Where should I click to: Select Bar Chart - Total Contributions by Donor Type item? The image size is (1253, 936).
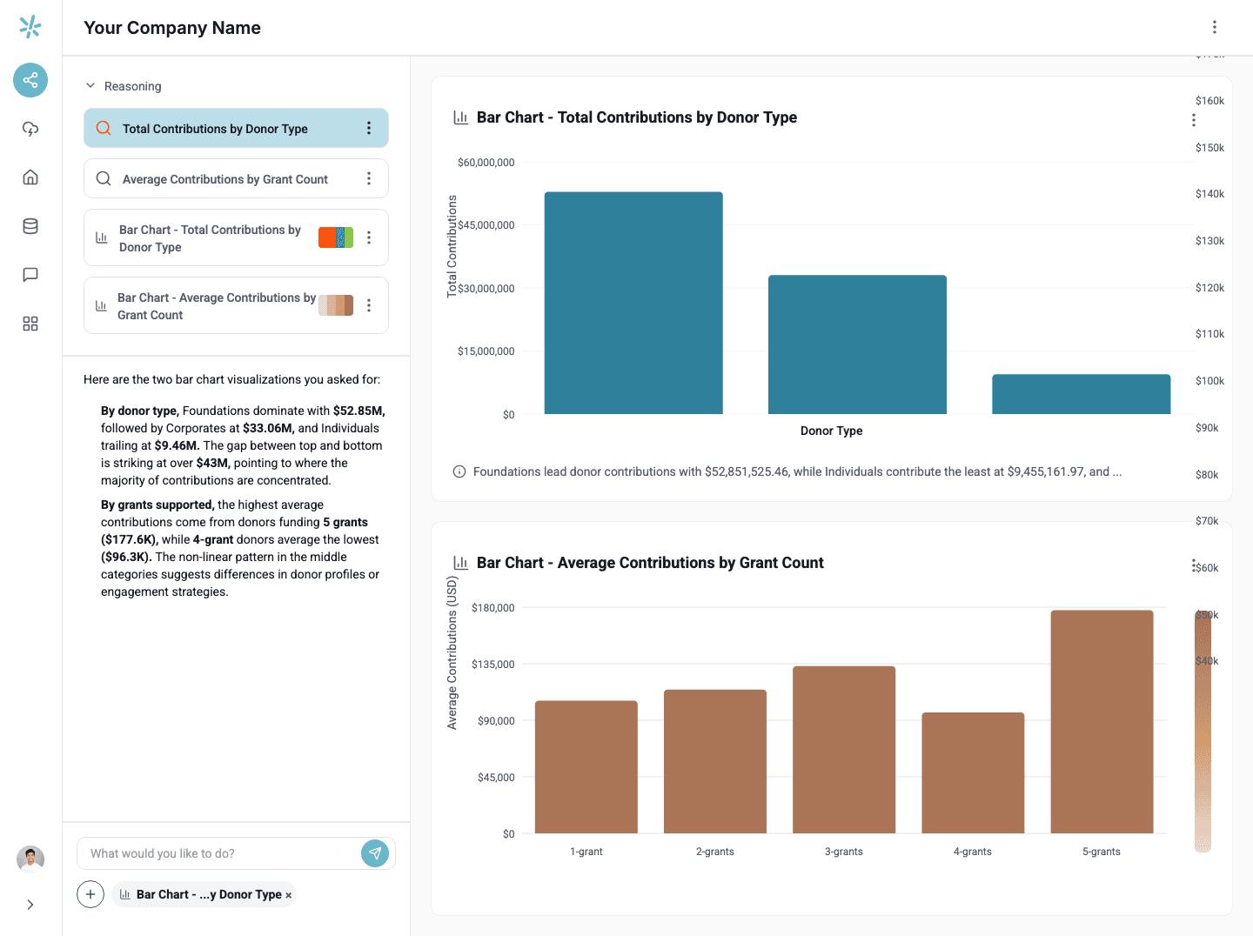click(209, 238)
